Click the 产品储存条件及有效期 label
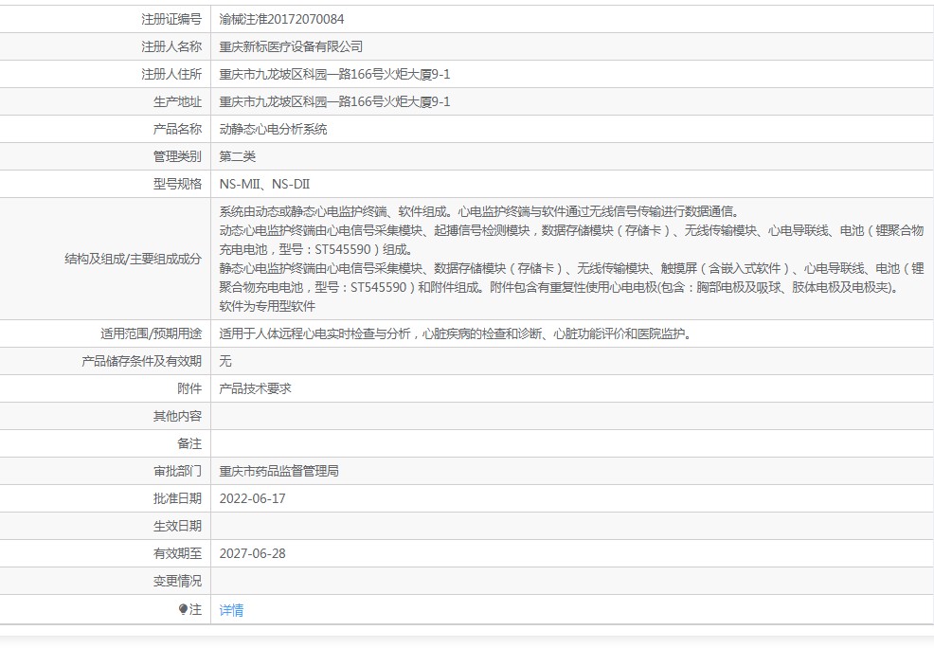Viewport: 934px width, 648px height. click(x=142, y=361)
